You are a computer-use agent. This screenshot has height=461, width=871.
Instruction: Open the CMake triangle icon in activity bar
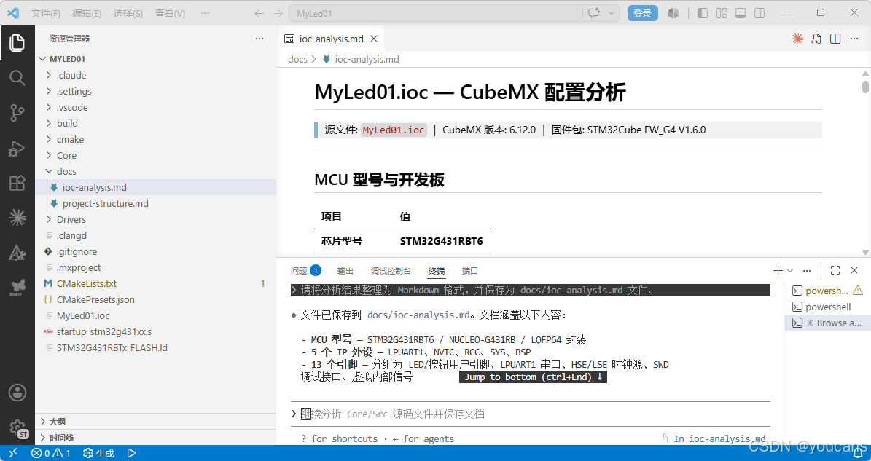click(x=17, y=253)
